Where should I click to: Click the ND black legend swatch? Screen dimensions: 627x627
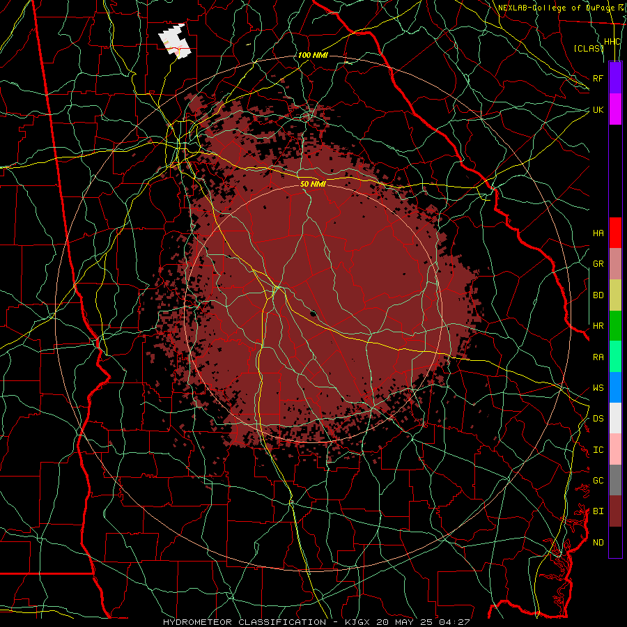click(615, 542)
